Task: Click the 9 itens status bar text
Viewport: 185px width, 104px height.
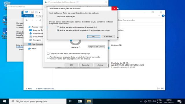Action: [x=29, y=89]
